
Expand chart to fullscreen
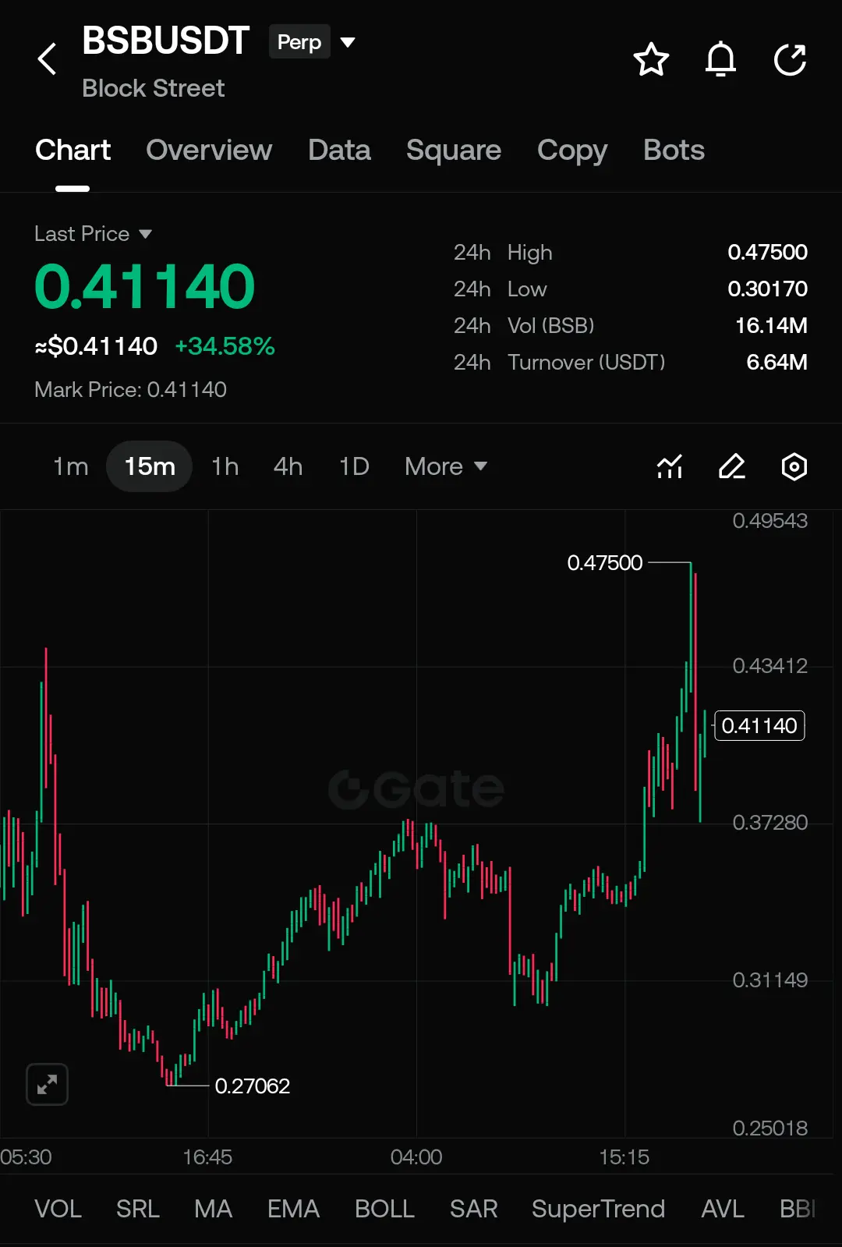[47, 1084]
